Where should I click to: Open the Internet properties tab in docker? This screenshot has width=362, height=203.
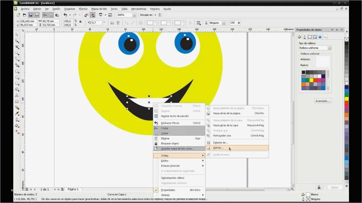click(320, 37)
